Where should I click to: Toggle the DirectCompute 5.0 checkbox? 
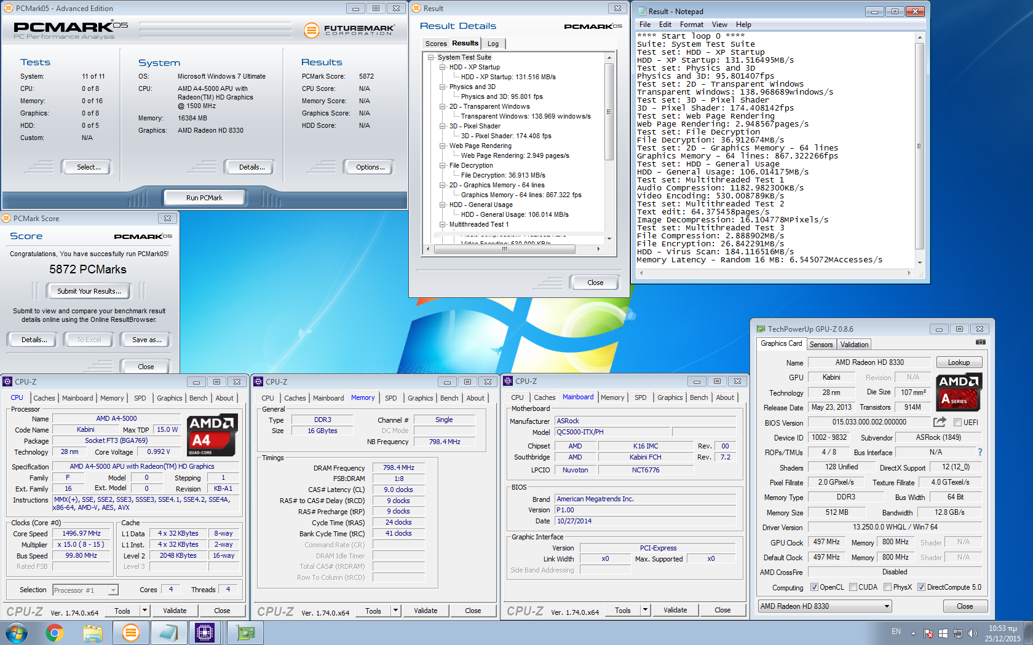click(921, 587)
